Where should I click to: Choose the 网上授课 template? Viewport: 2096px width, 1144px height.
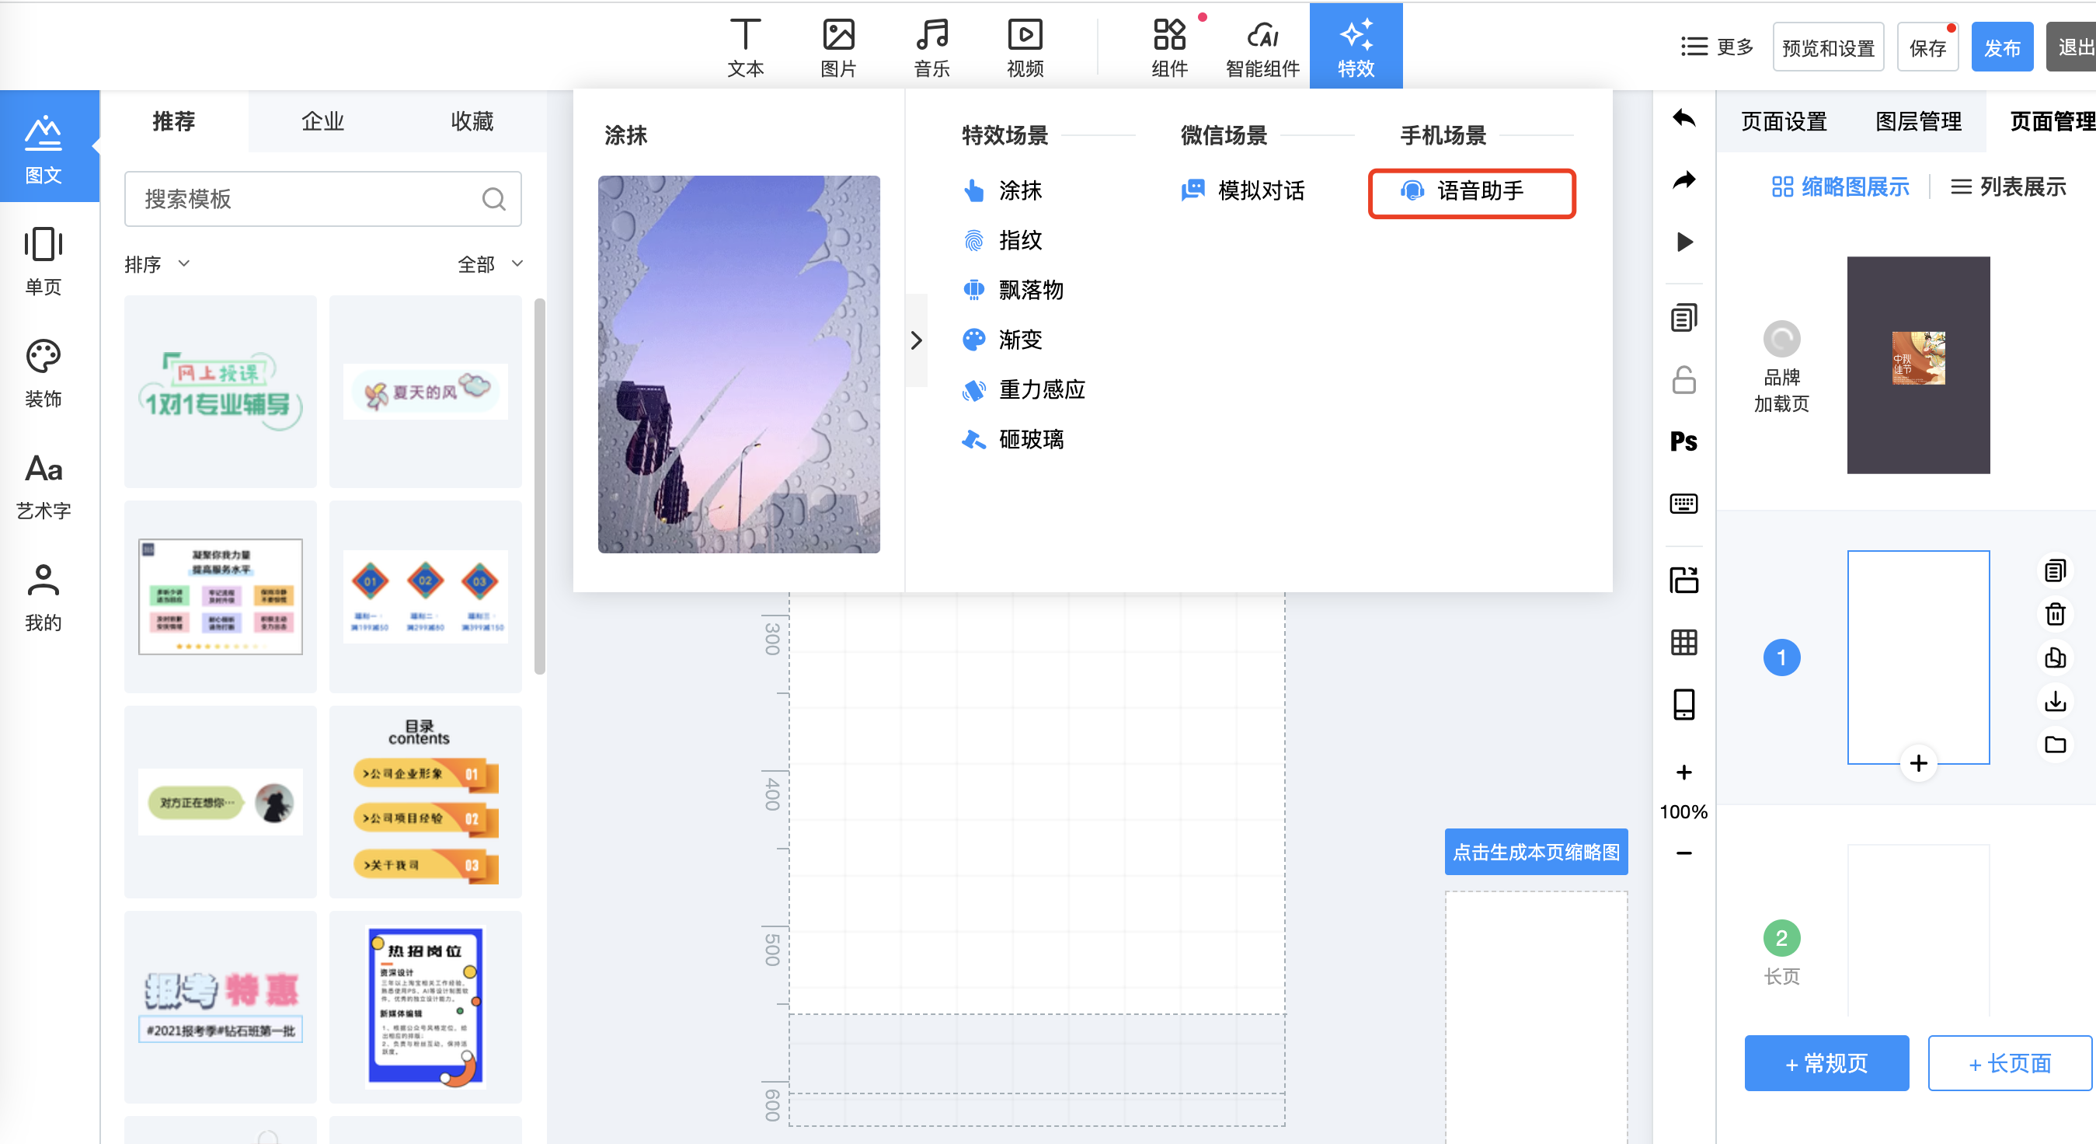[221, 391]
